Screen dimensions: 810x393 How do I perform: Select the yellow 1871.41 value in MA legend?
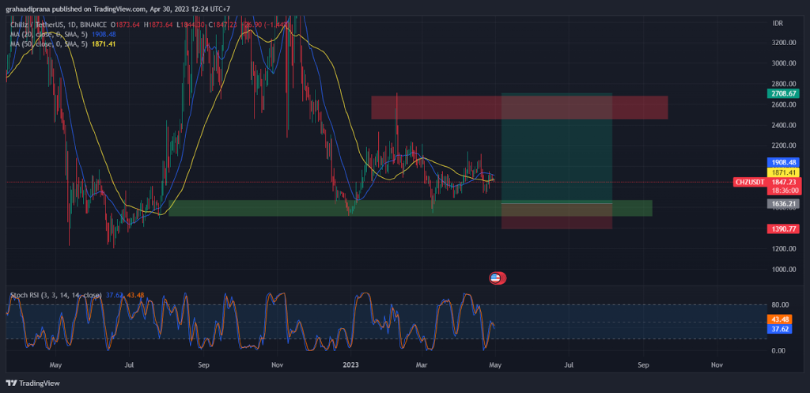click(104, 44)
